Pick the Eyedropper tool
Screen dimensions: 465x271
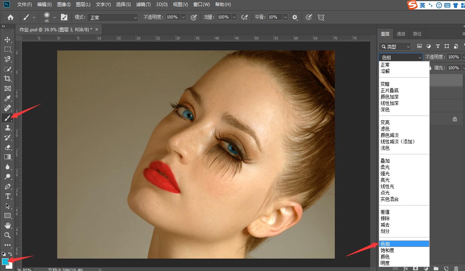(8, 98)
